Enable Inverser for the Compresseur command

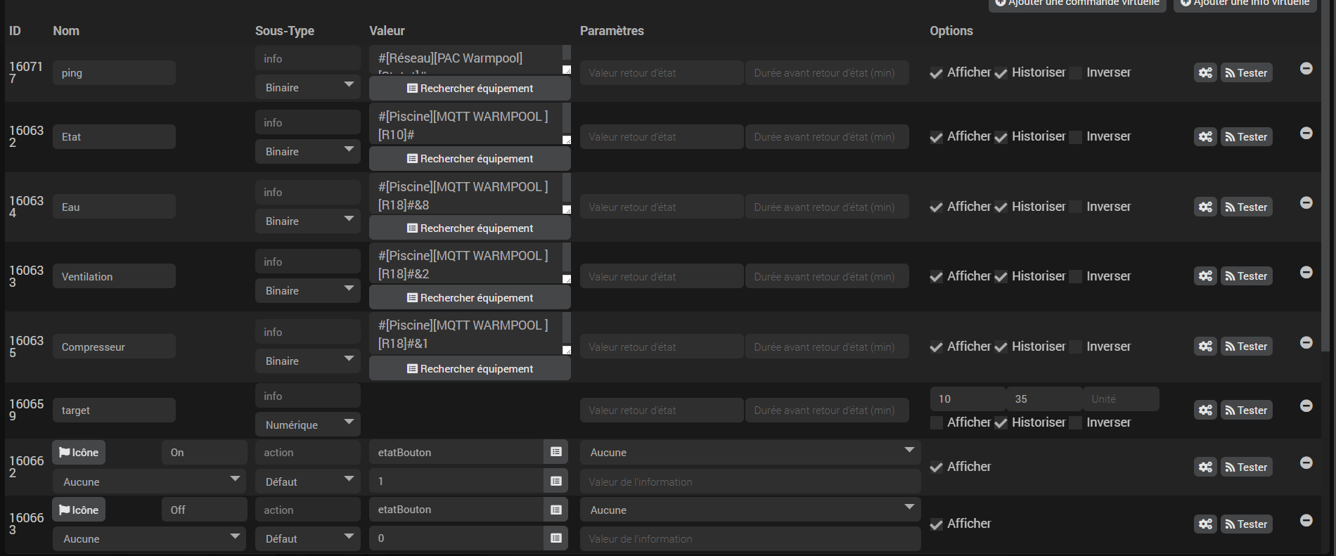1076,347
